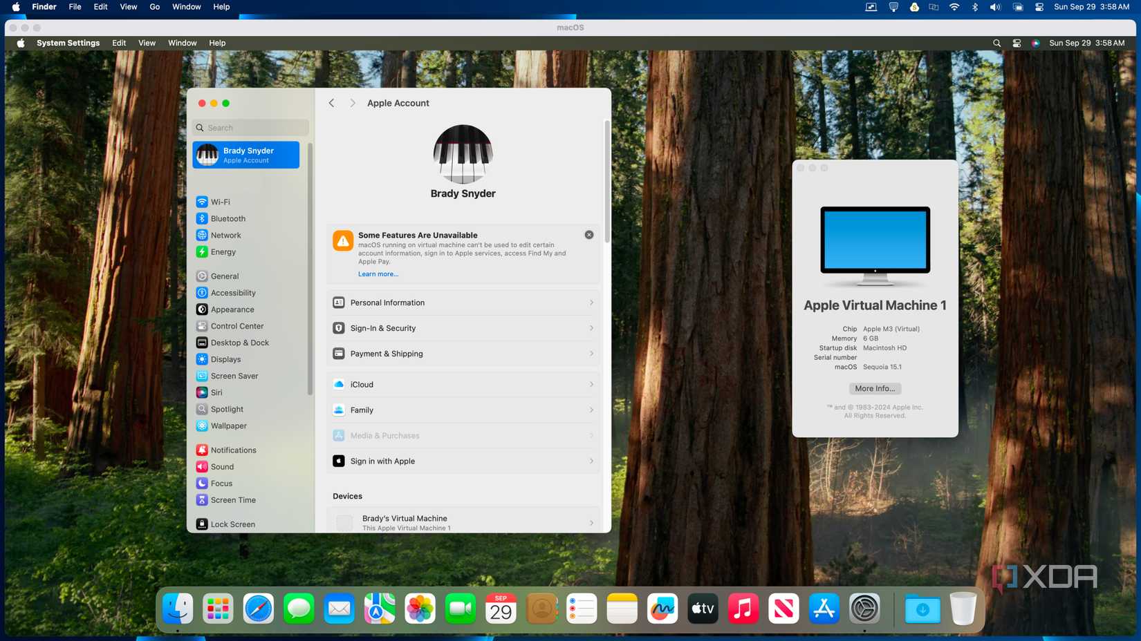Open Calendar from the Dock
The image size is (1141, 641).
501,609
